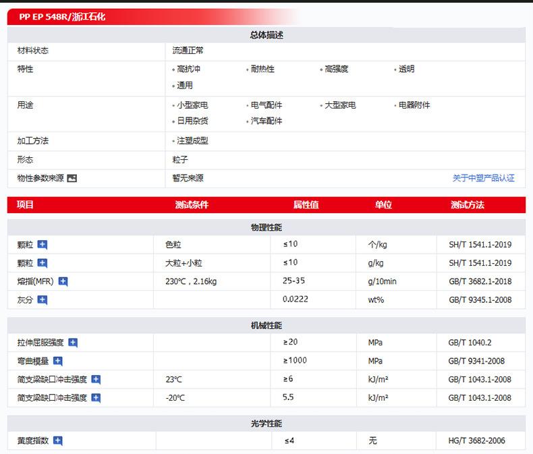This screenshot has width=533, height=454.
Task: Click the plus icon beside 弯曲模量
Action: pyautogui.click(x=58, y=362)
